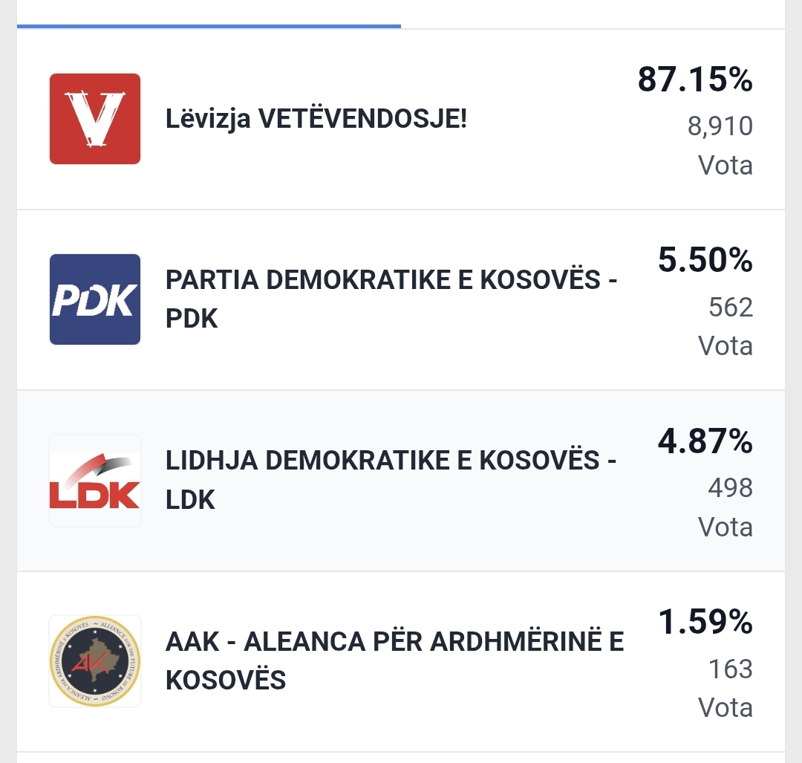Screen dimensions: 802x763
Task: Click the Vota label under 163
Action: pos(725,707)
